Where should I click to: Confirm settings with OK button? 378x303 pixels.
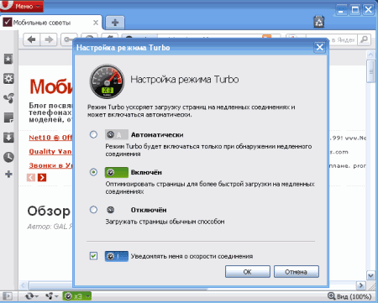(248, 272)
